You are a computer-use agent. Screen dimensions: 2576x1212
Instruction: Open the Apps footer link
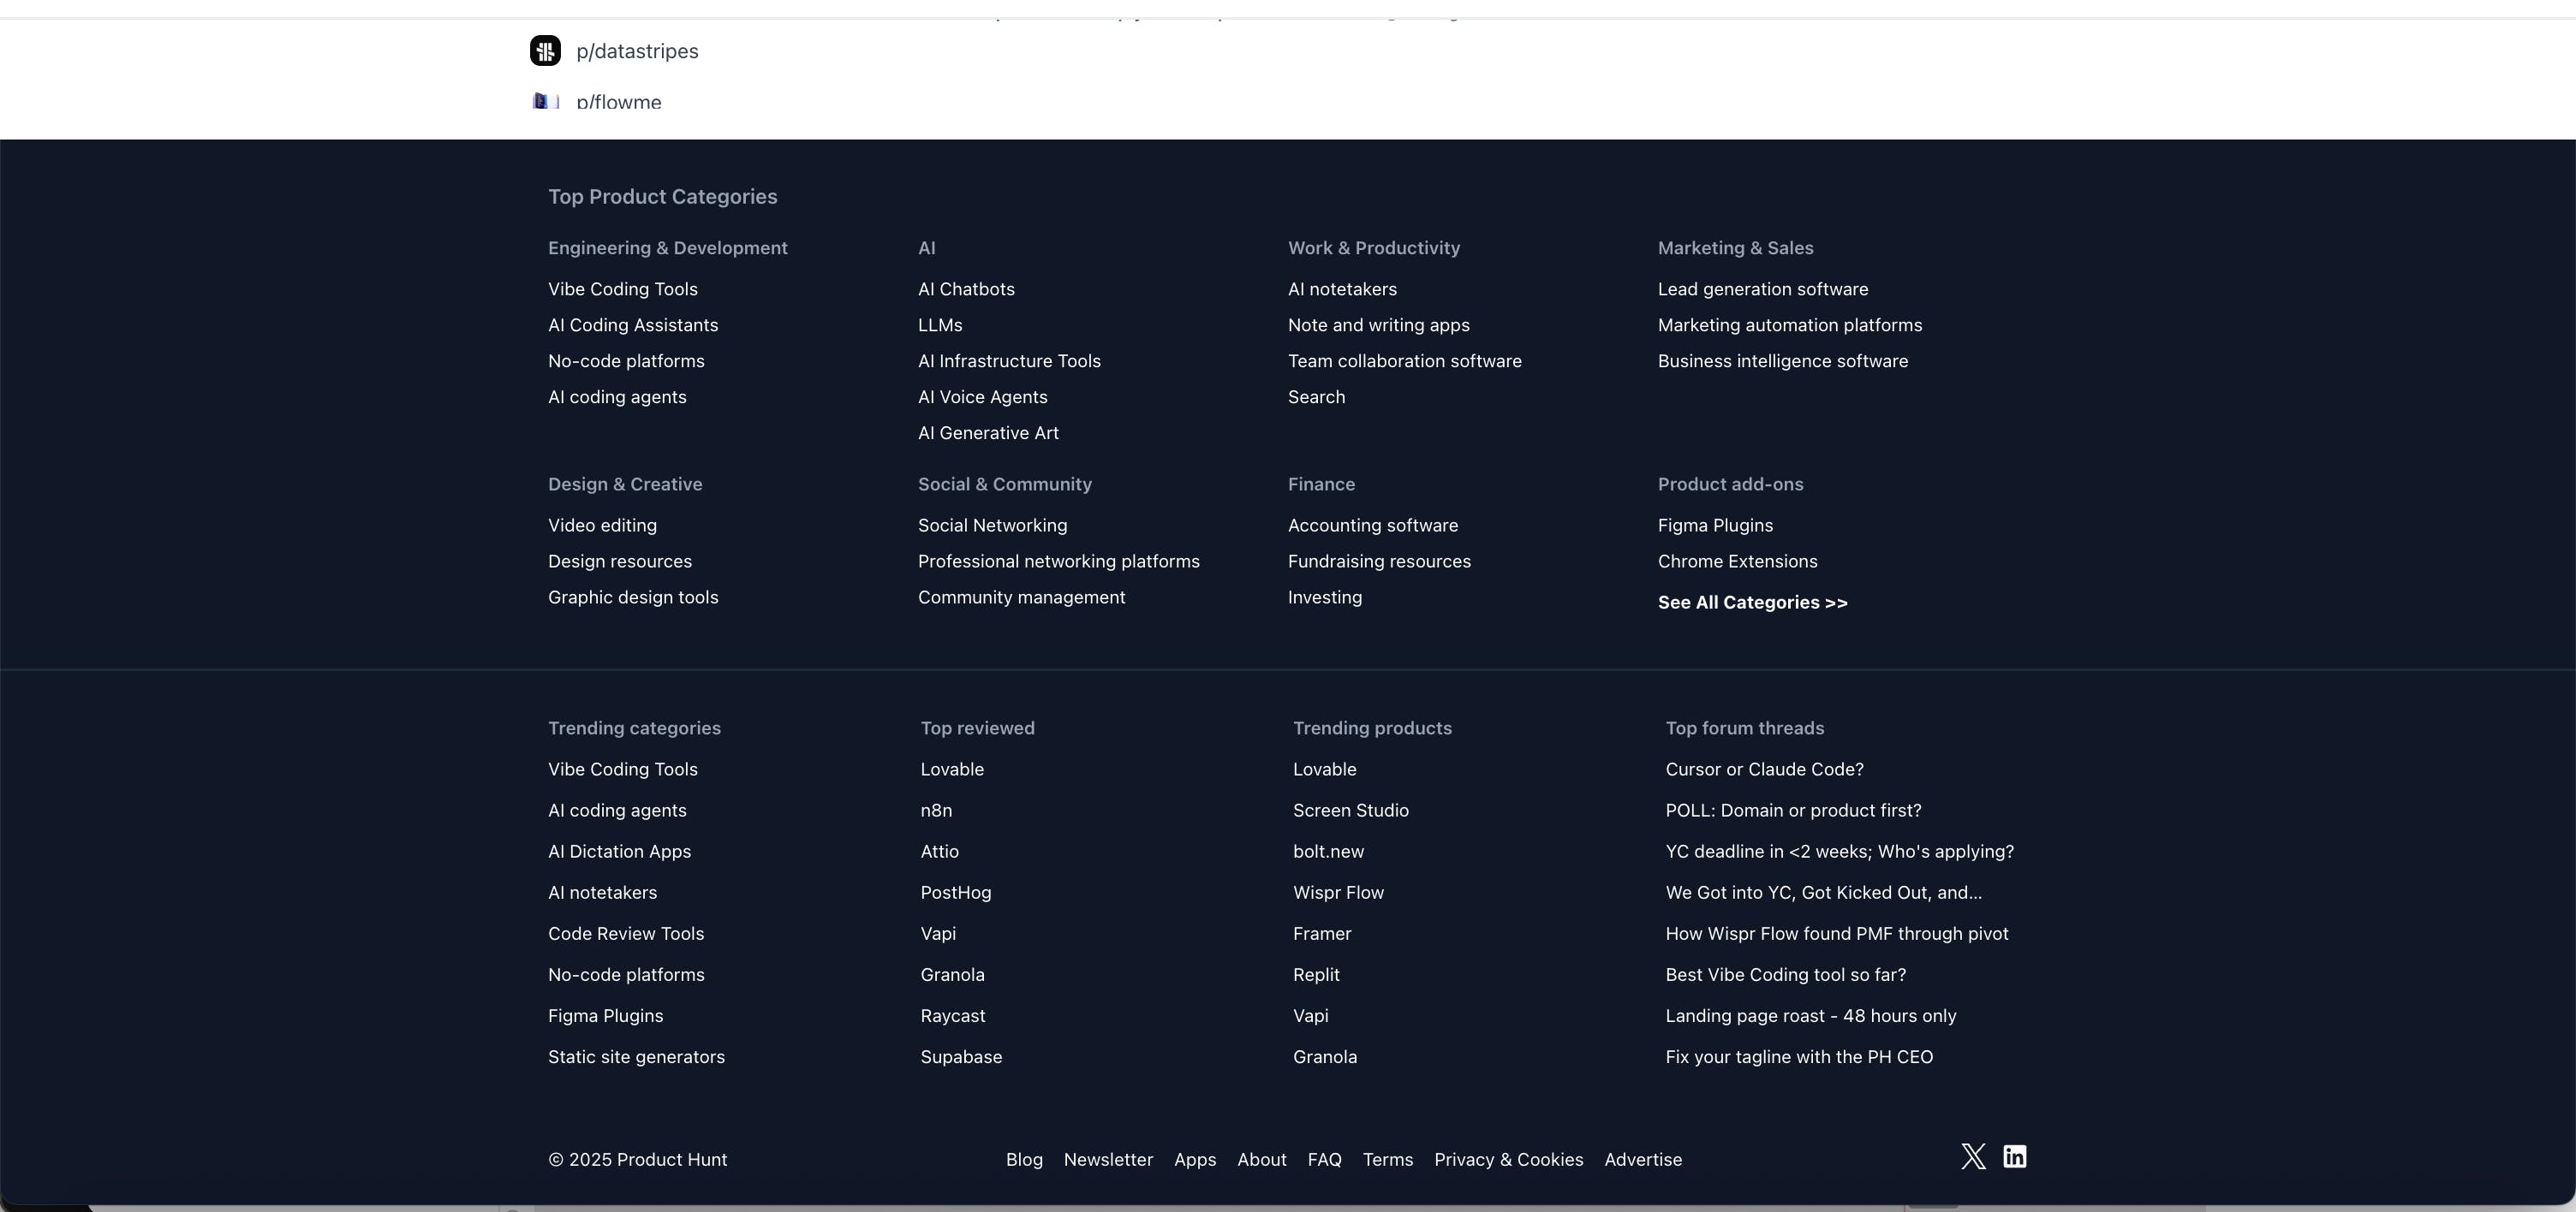tap(1195, 1159)
